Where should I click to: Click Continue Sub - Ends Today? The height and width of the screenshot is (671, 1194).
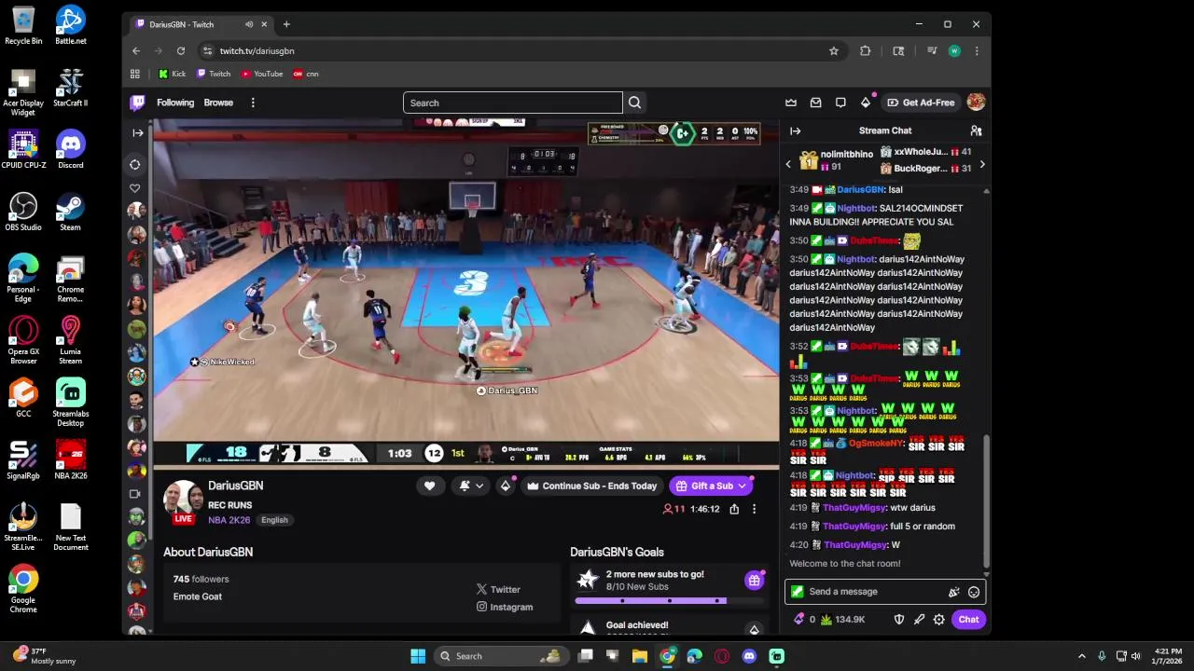pos(591,486)
